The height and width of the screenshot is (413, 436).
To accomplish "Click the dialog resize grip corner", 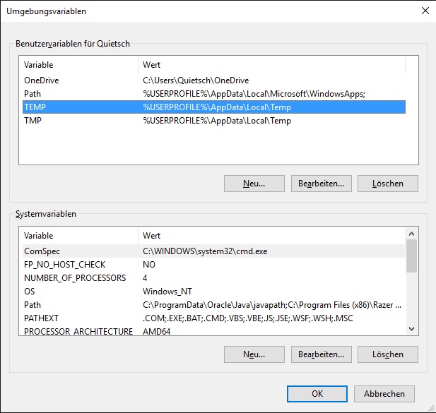I will [431, 408].
